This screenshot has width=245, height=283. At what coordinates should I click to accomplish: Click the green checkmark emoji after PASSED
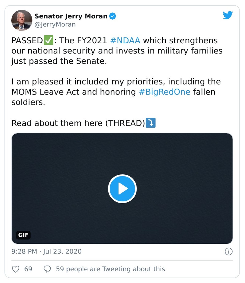[x=48, y=41]
